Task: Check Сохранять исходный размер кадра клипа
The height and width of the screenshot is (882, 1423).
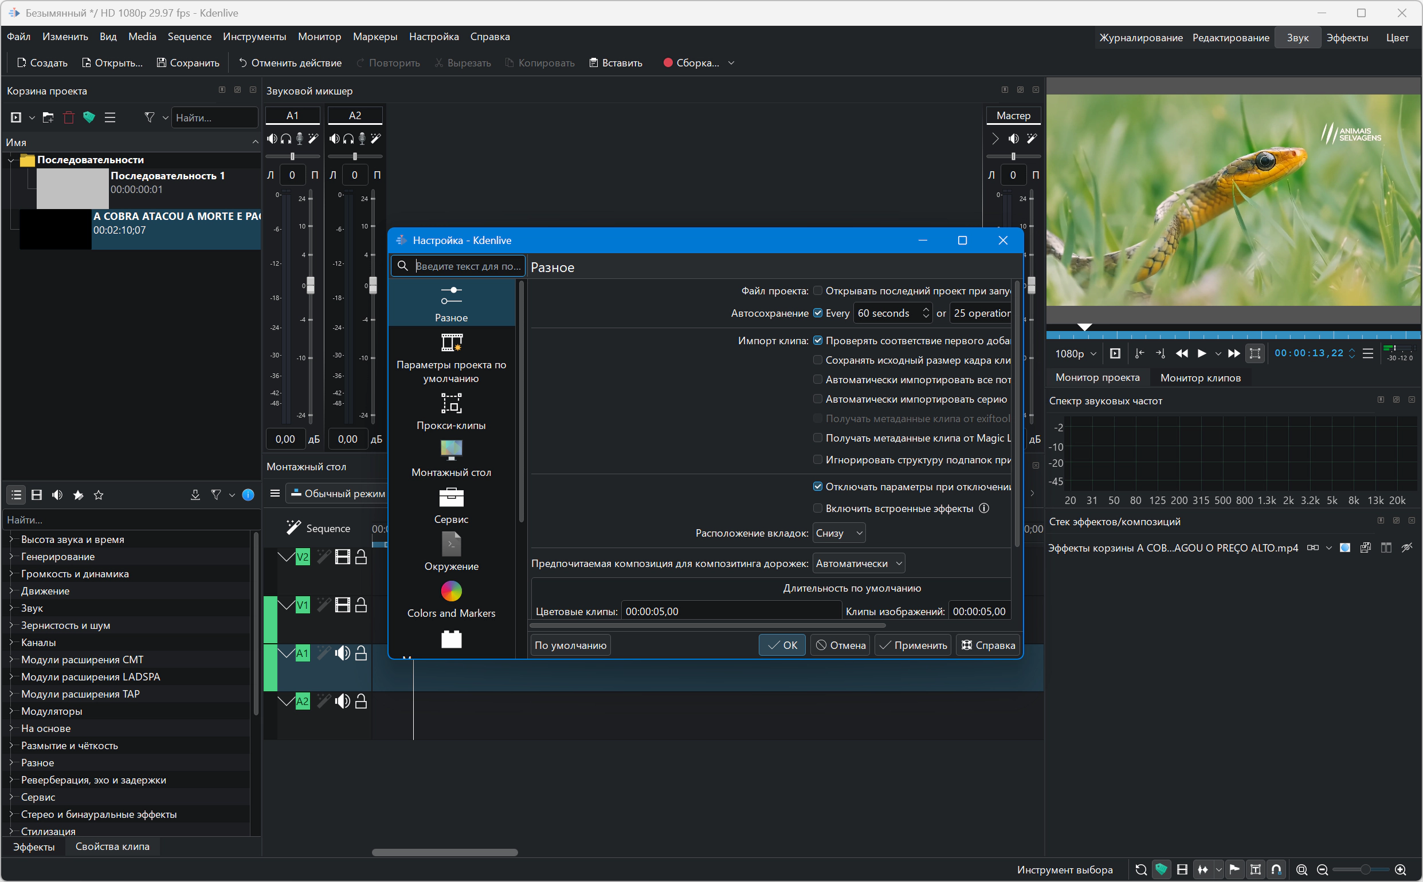Action: coord(818,360)
